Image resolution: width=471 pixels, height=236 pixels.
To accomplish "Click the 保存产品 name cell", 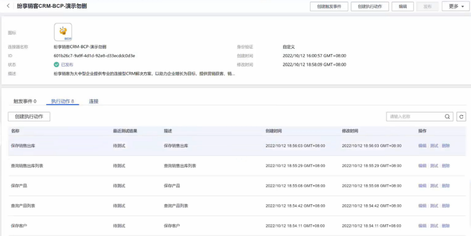I will (x=19, y=186).
